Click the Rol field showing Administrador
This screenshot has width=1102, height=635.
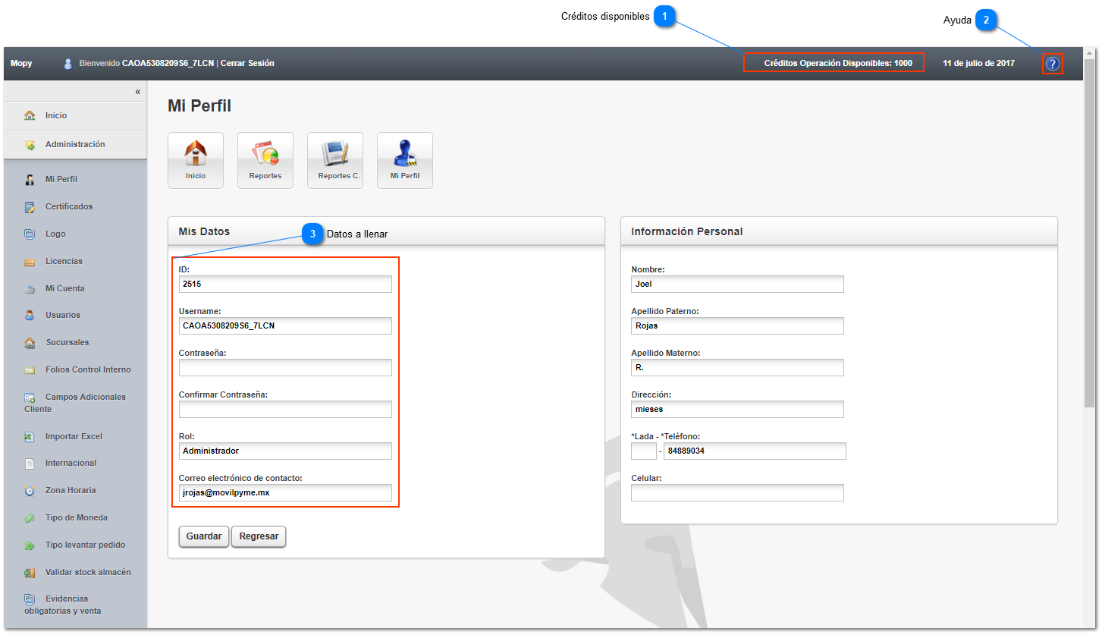[x=285, y=451]
